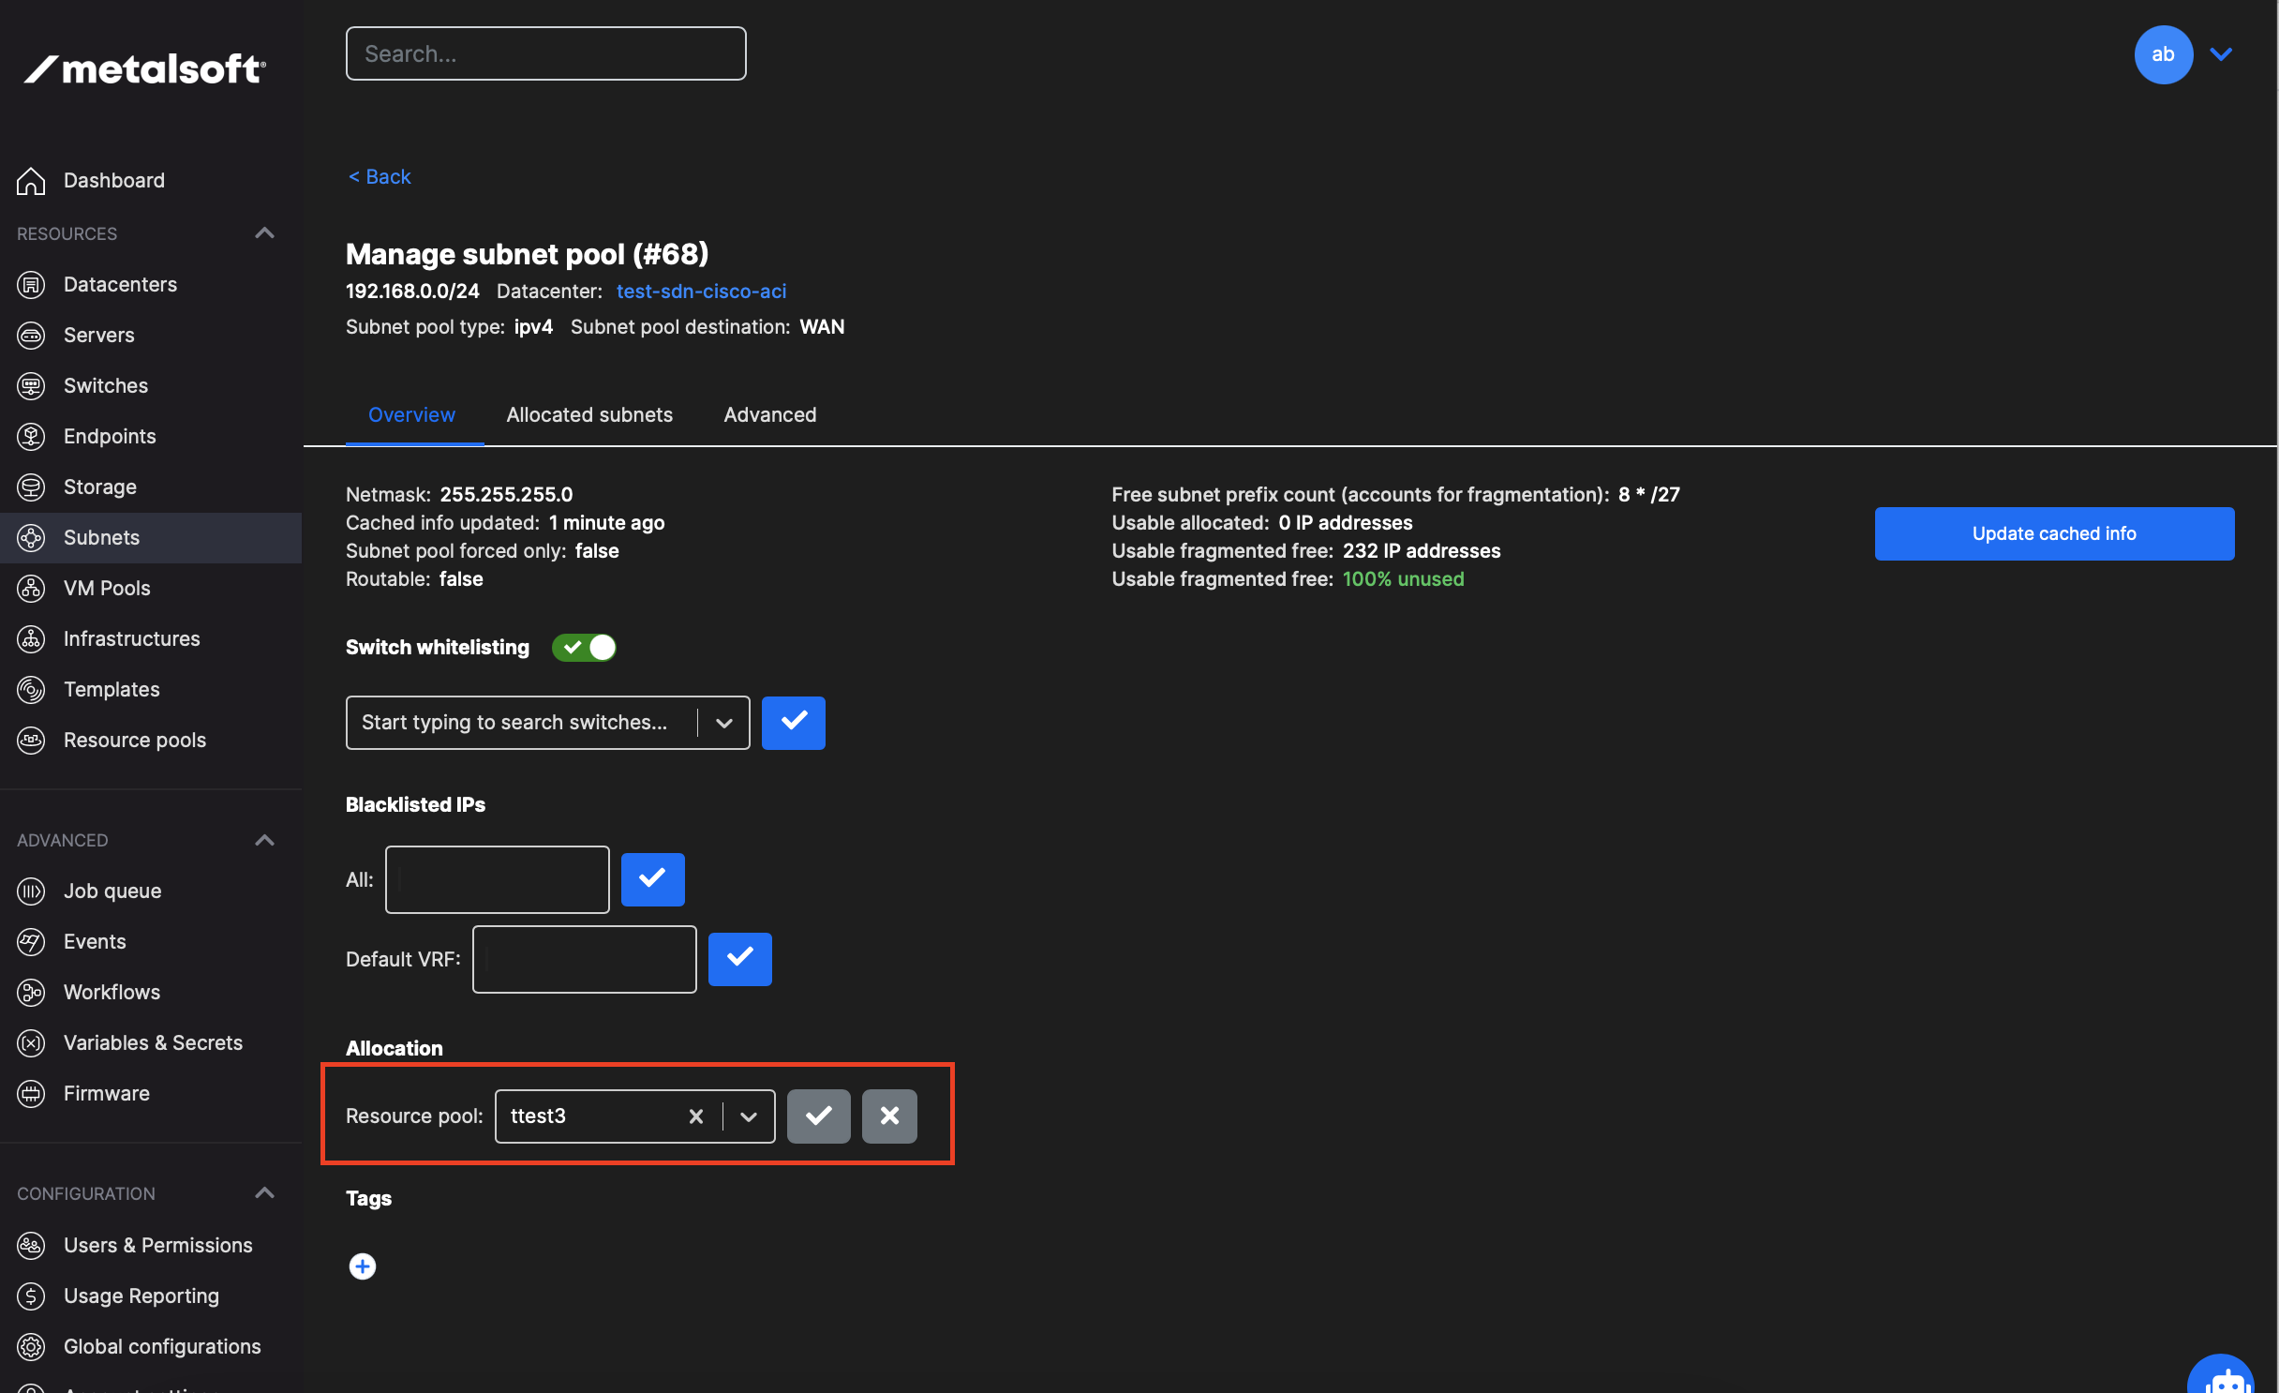Expand the Resource pool dropdown arrow
This screenshot has height=1393, width=2279.
[749, 1116]
